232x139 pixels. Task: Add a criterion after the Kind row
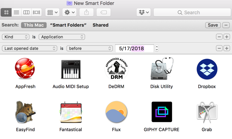pyautogui.click(x=227, y=37)
